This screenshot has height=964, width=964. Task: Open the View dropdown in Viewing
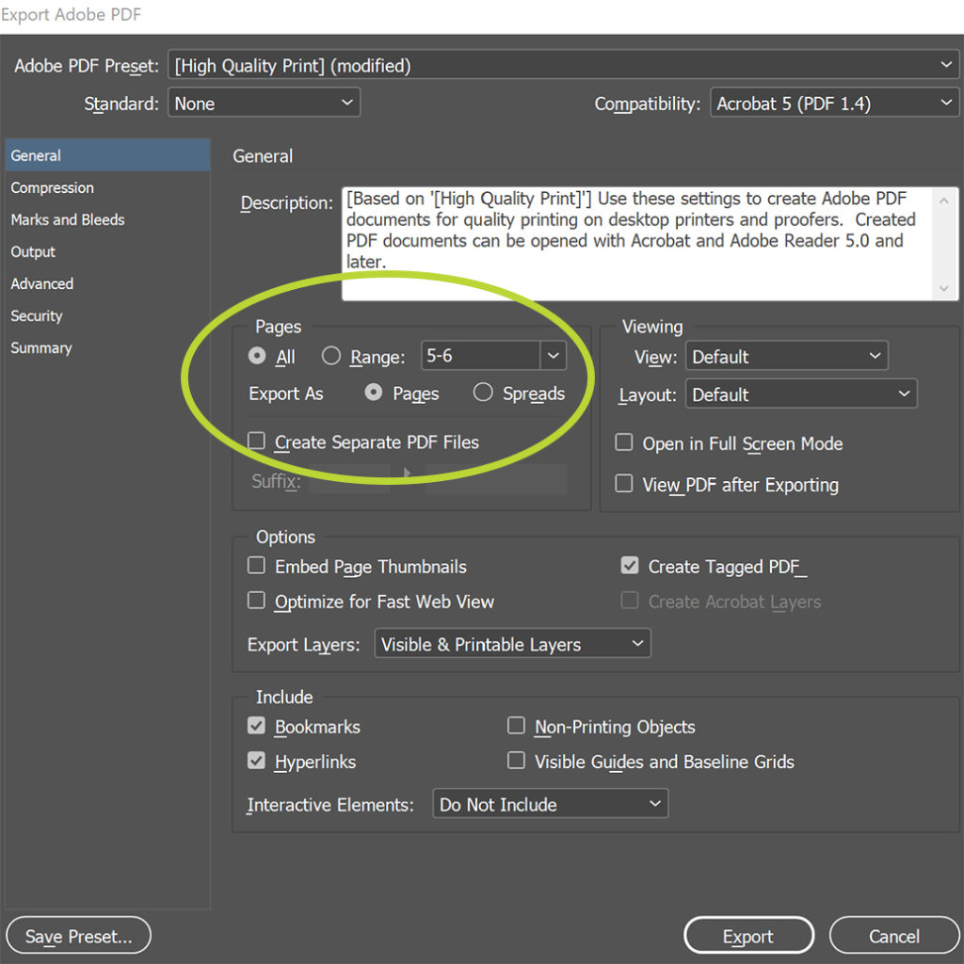pos(786,356)
